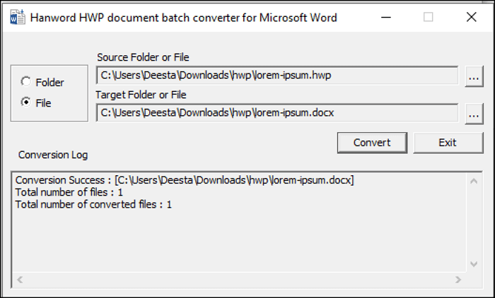Select the 'Total number of converted files' line
Screen dimensions: 495x298
pyautogui.click(x=93, y=204)
